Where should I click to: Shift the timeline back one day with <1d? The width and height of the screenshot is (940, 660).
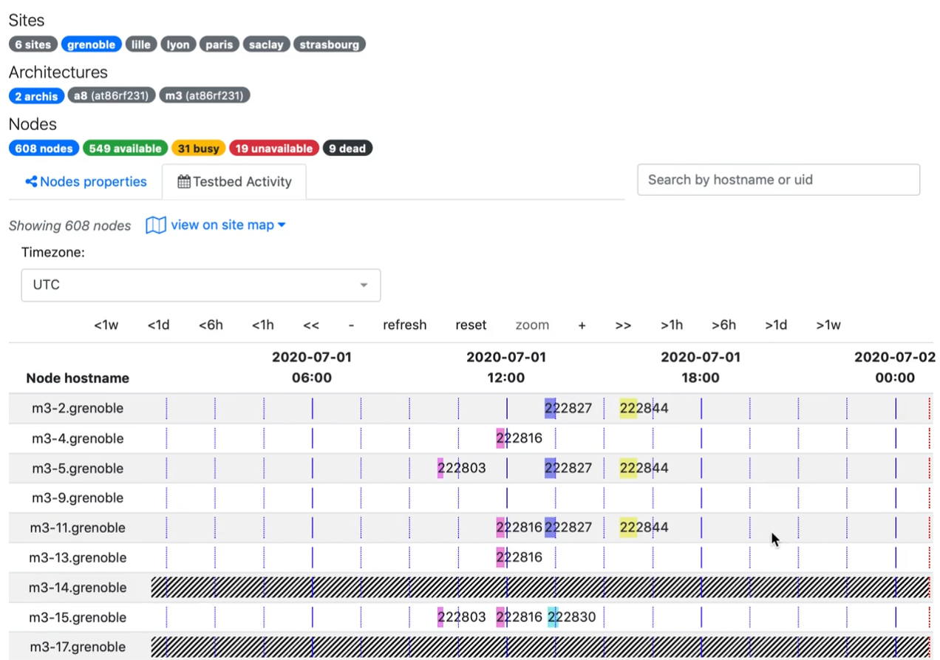158,325
